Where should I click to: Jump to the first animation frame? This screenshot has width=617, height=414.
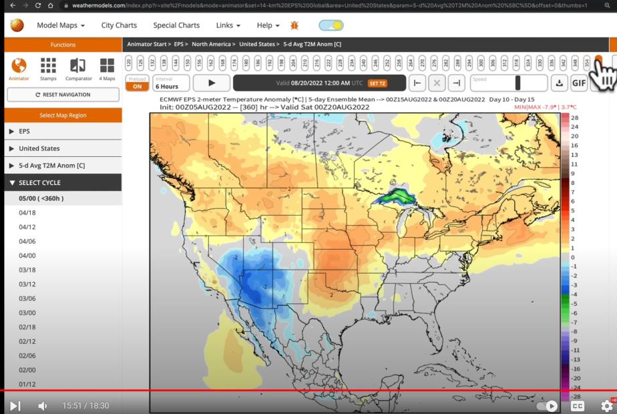417,83
